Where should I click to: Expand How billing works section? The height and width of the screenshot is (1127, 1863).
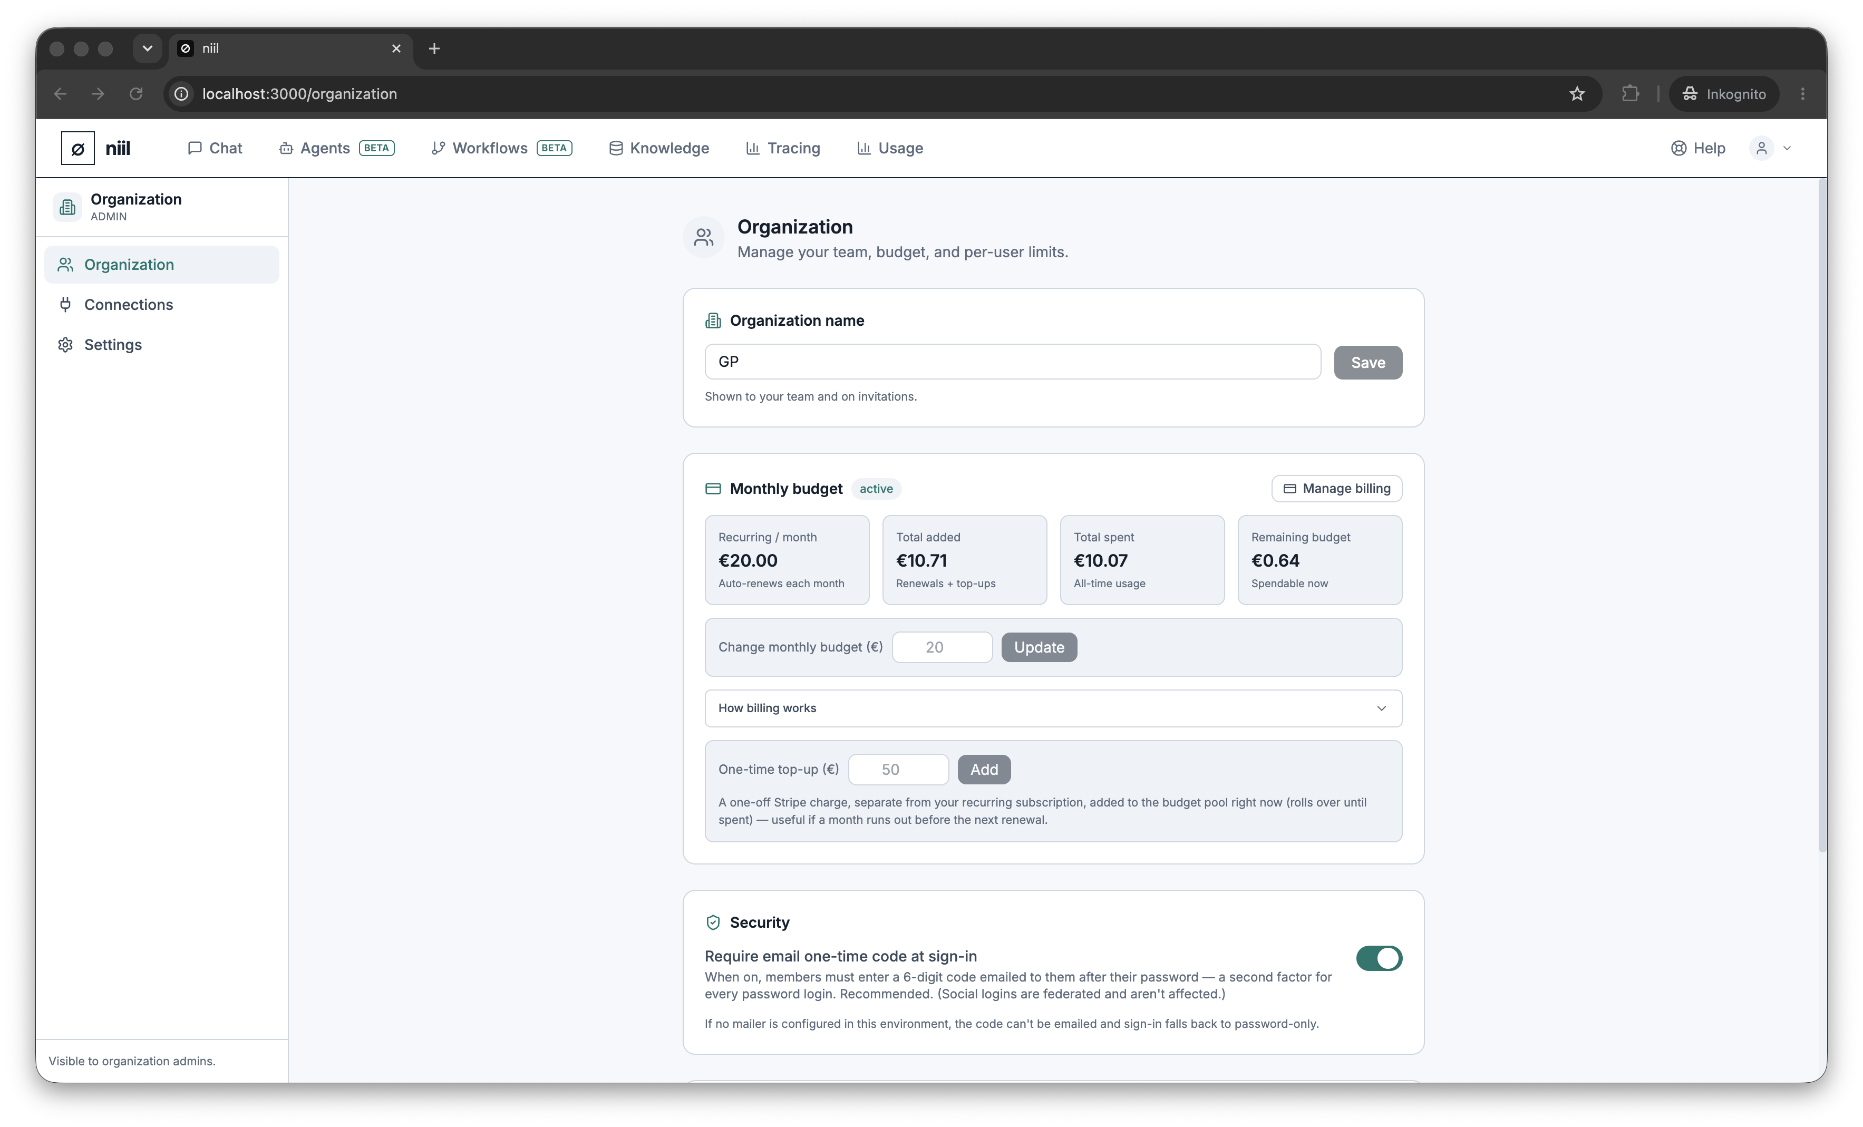point(1053,708)
